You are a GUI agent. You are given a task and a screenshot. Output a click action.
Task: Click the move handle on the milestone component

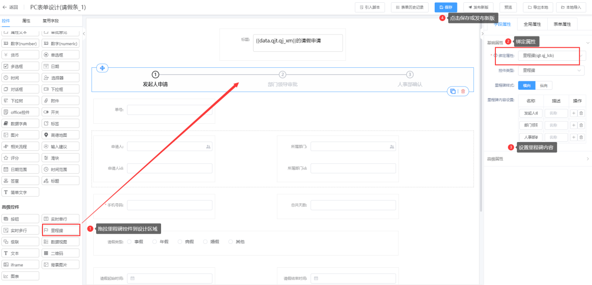(x=102, y=68)
